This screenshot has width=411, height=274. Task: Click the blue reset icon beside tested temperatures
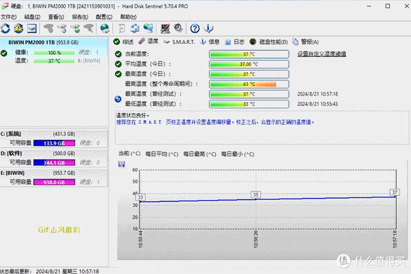118,99
